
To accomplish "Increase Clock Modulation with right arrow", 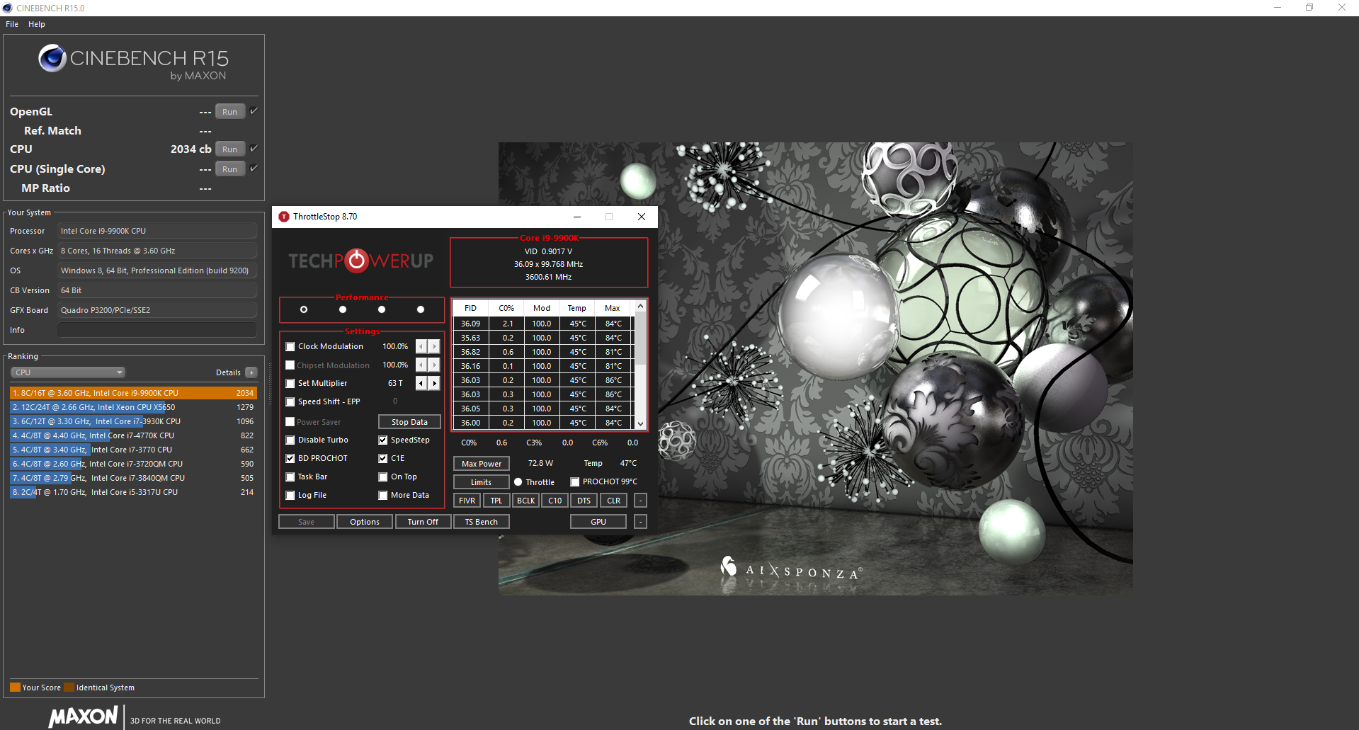I will coord(434,346).
